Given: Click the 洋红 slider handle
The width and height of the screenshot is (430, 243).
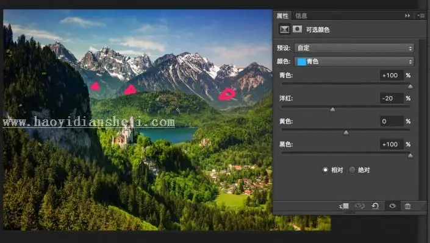Looking at the screenshot, I should tap(332, 110).
